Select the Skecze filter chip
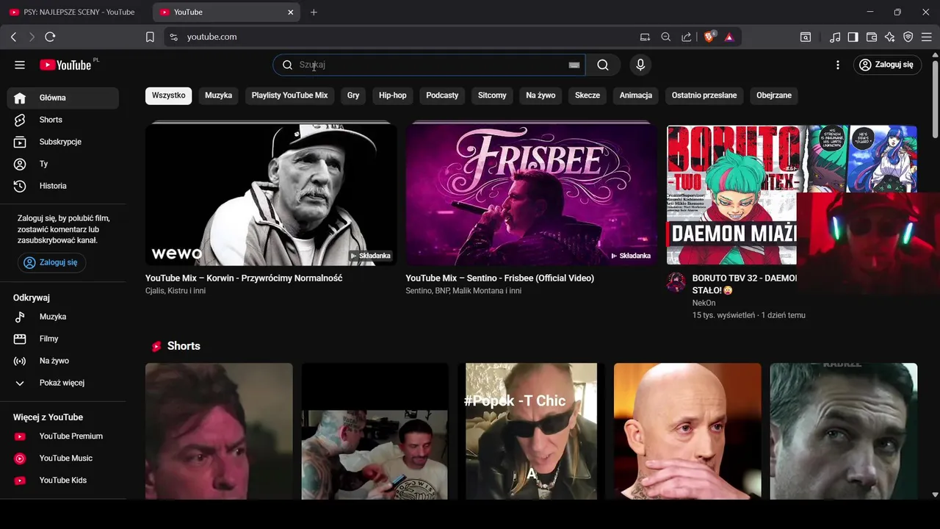Viewport: 940px width, 529px height. [587, 96]
